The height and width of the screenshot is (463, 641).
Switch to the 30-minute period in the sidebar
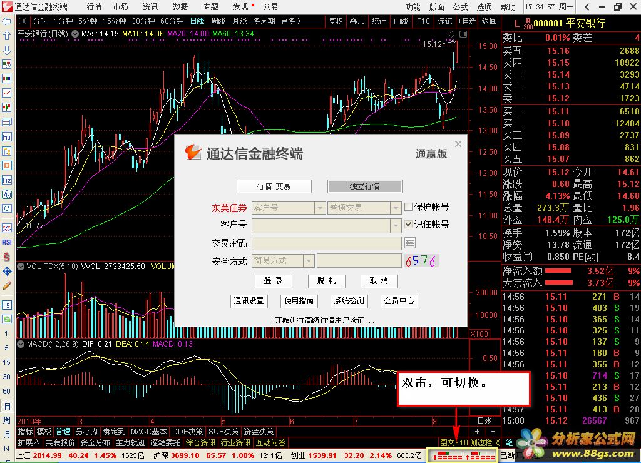6,377
